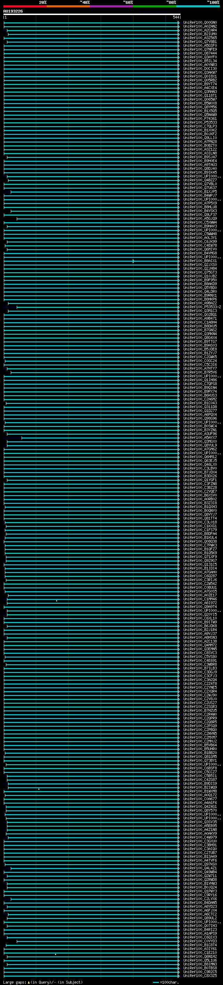This screenshot has height=985, width=223.
Task: Select label UniRef100_B9YT74
Action: 200,84
